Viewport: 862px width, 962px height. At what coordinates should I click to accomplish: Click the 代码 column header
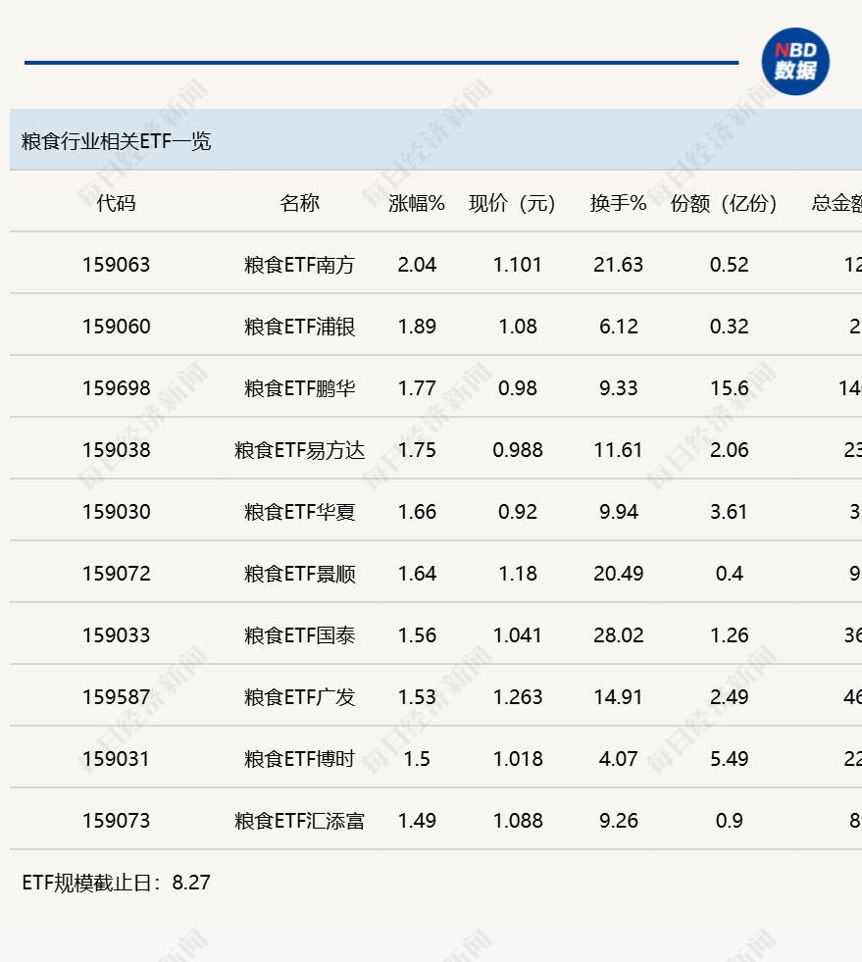coord(116,203)
